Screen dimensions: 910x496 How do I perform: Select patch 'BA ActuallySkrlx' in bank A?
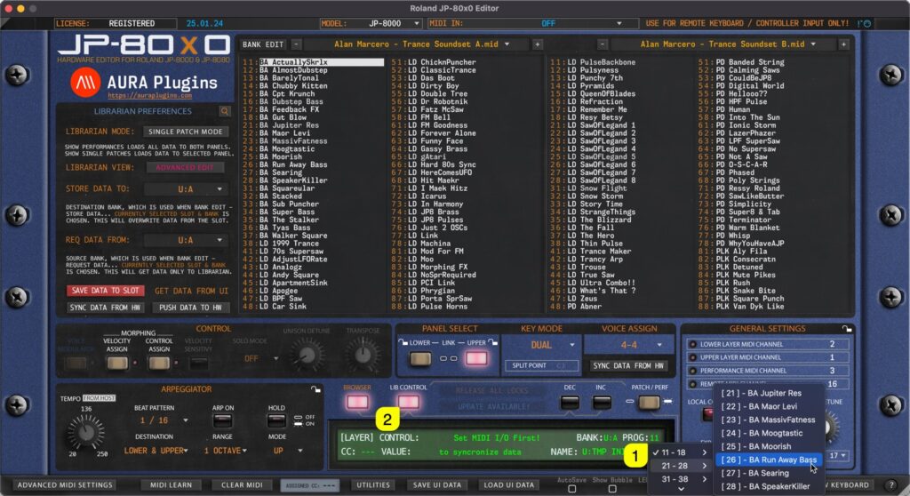coord(321,62)
